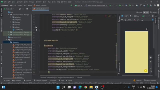The height and width of the screenshot is (90, 160).
Task: Expand the models package folder
Action: [11, 24]
